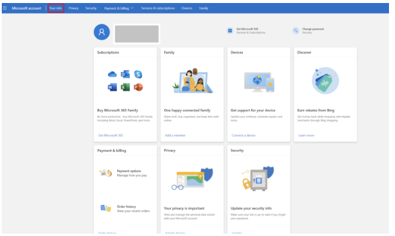
Task: Open Services & subscriptions tab
Action: 158,8
